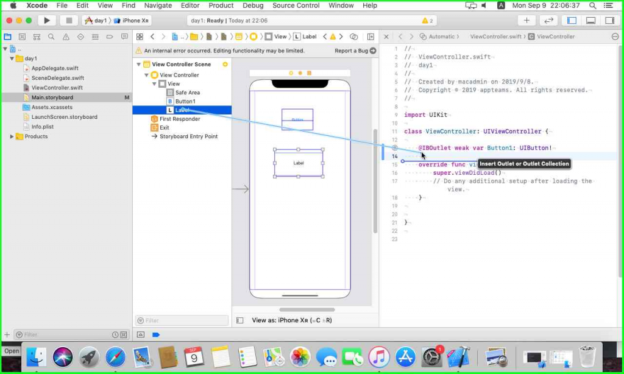Click the Run (play) button
The height and width of the screenshot is (374, 624).
point(47,20)
